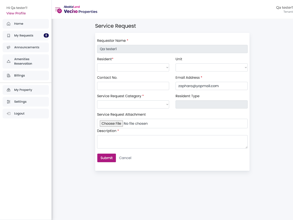Click the "No file chosen" text
This screenshot has height=220, width=293.
pos(136,123)
